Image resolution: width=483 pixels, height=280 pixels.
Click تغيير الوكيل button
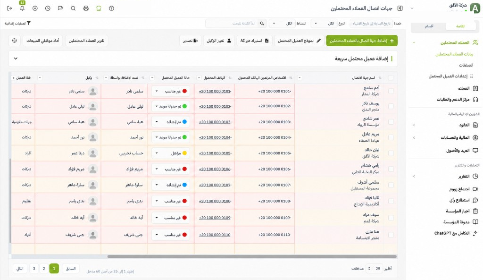point(219,41)
